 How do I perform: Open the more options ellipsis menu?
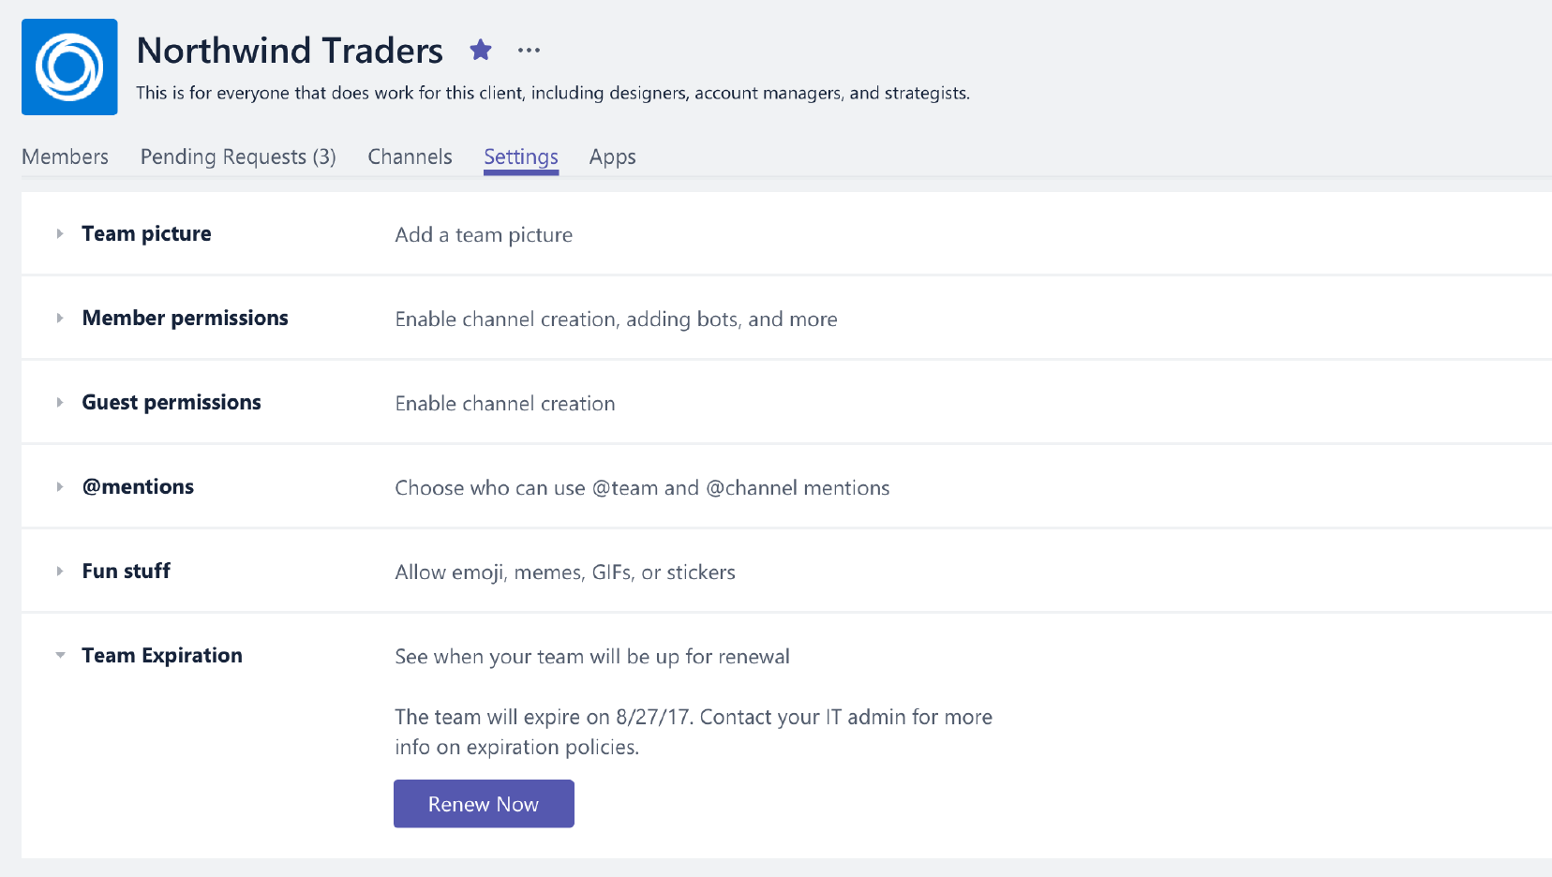(529, 51)
